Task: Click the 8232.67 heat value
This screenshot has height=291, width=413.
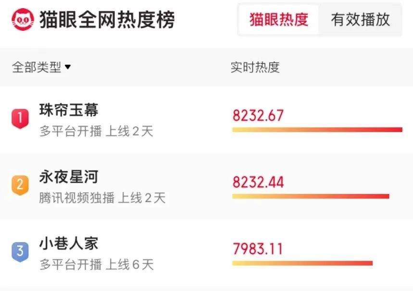Action: tap(258, 116)
